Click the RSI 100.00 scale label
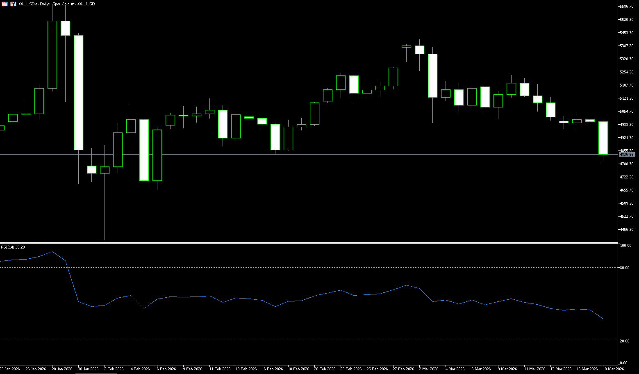639x374 pixels. [x=625, y=246]
